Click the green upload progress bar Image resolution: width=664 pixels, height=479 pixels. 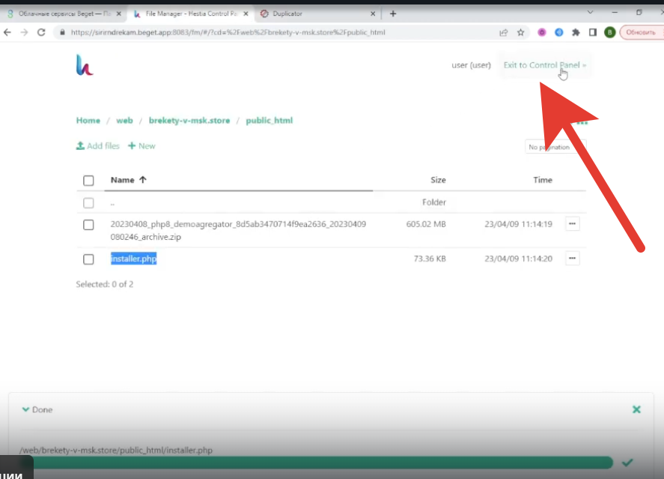[x=314, y=463]
